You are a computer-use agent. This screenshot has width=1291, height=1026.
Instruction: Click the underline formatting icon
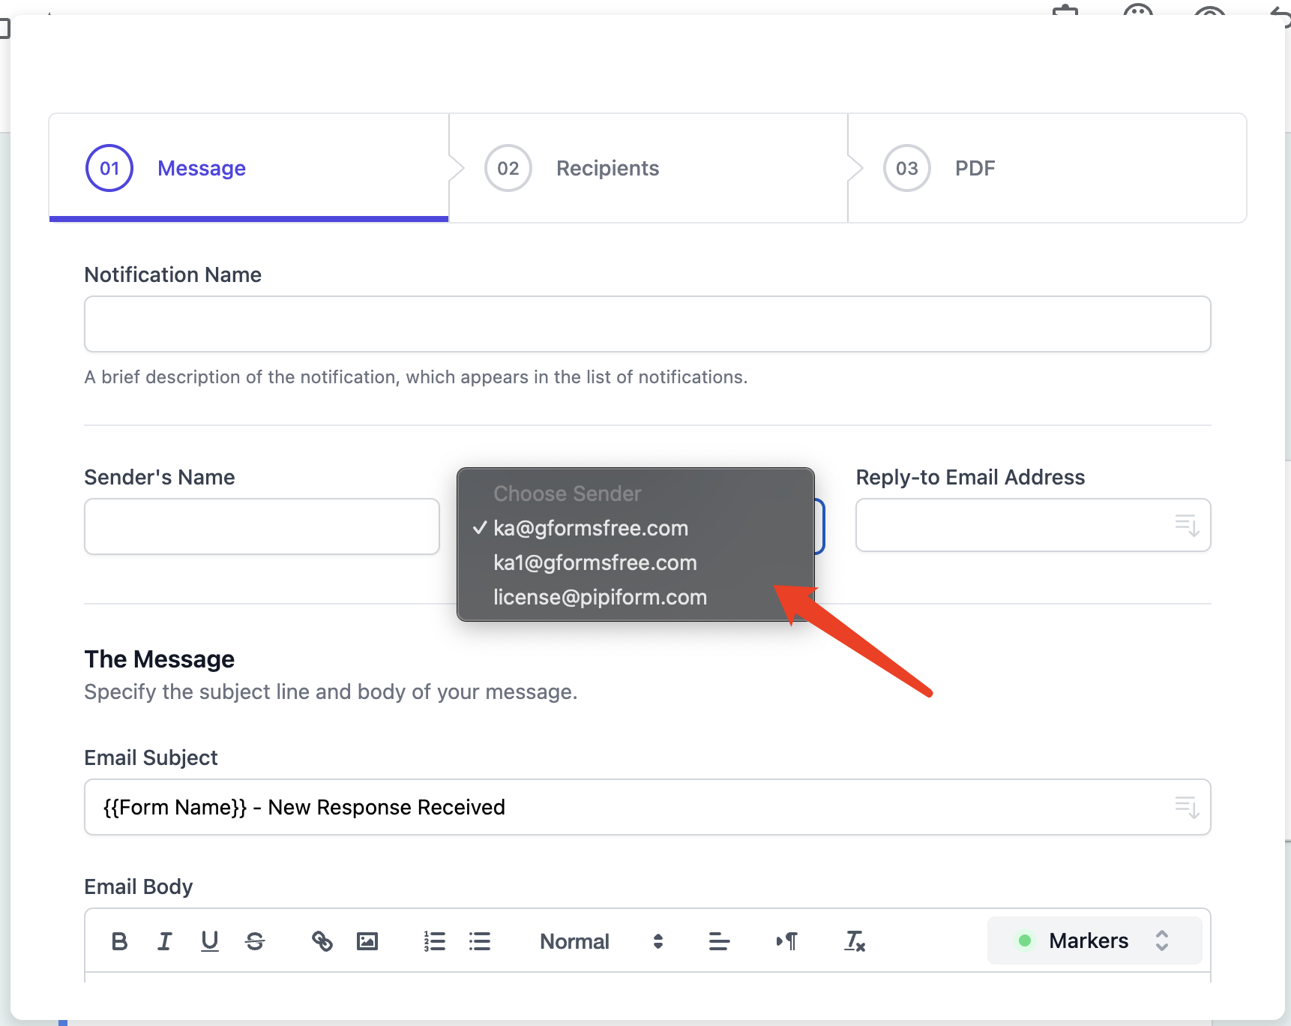point(210,941)
